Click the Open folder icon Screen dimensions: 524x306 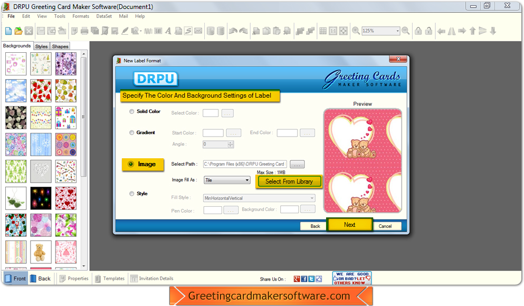click(18, 31)
